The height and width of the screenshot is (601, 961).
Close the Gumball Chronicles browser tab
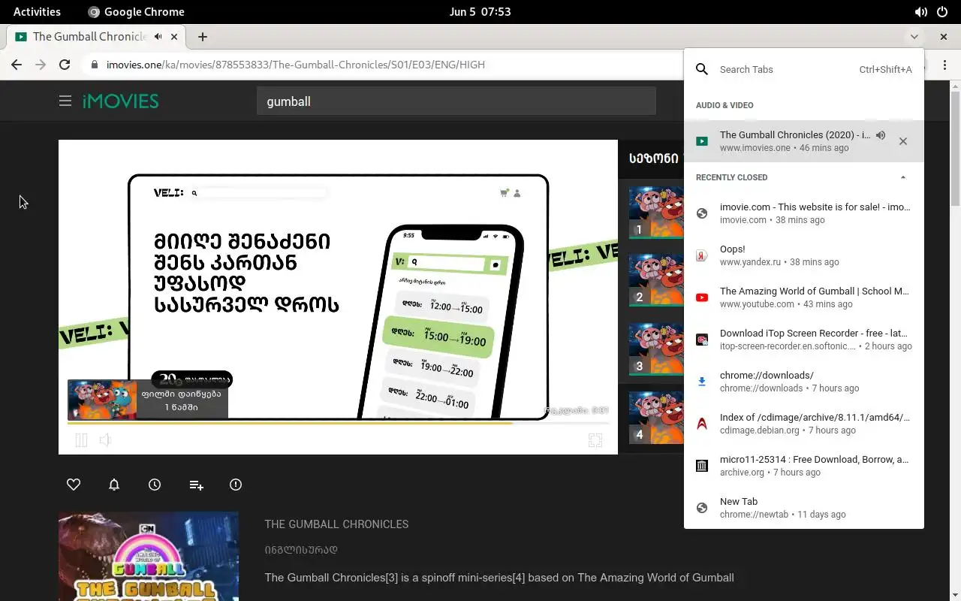[174, 36]
